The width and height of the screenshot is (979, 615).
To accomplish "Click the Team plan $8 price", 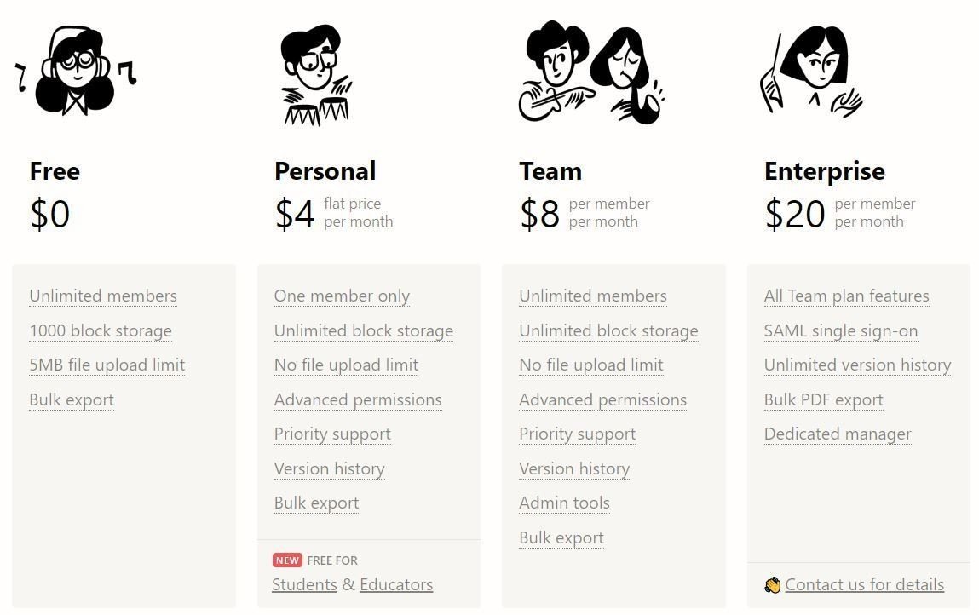I will point(540,214).
